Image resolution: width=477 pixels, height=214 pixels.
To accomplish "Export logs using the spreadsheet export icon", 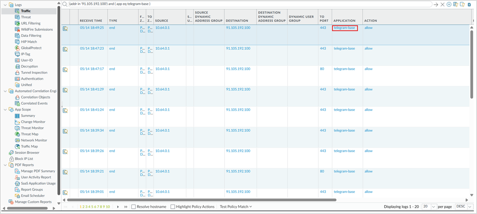I will click(x=469, y=5).
